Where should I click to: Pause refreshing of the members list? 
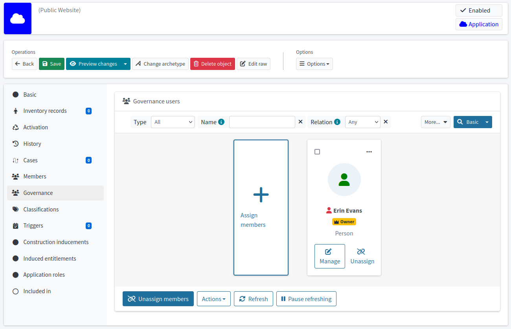306,299
